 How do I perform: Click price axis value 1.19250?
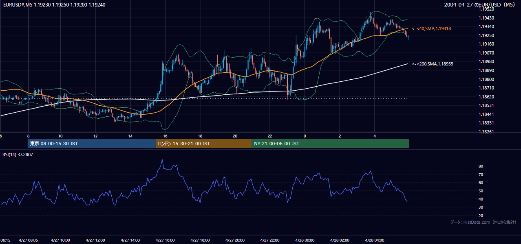pyautogui.click(x=486, y=35)
